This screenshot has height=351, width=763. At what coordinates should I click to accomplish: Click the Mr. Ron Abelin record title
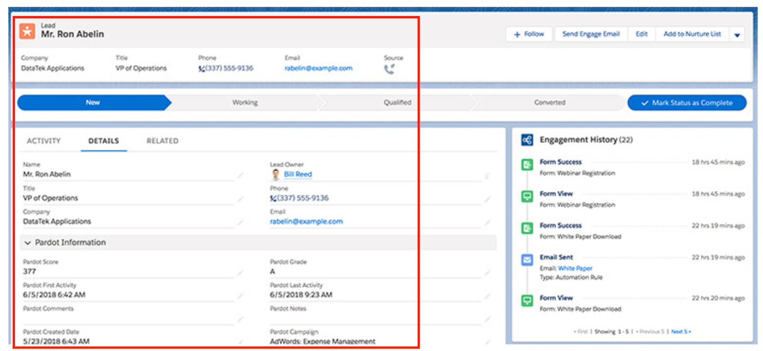pyautogui.click(x=72, y=34)
